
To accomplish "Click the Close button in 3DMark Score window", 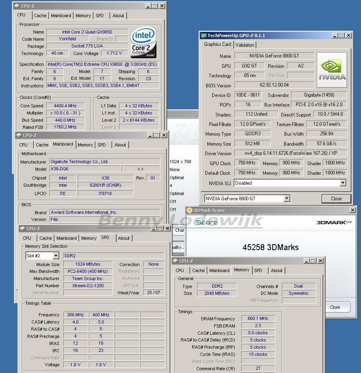I will point(335,307).
